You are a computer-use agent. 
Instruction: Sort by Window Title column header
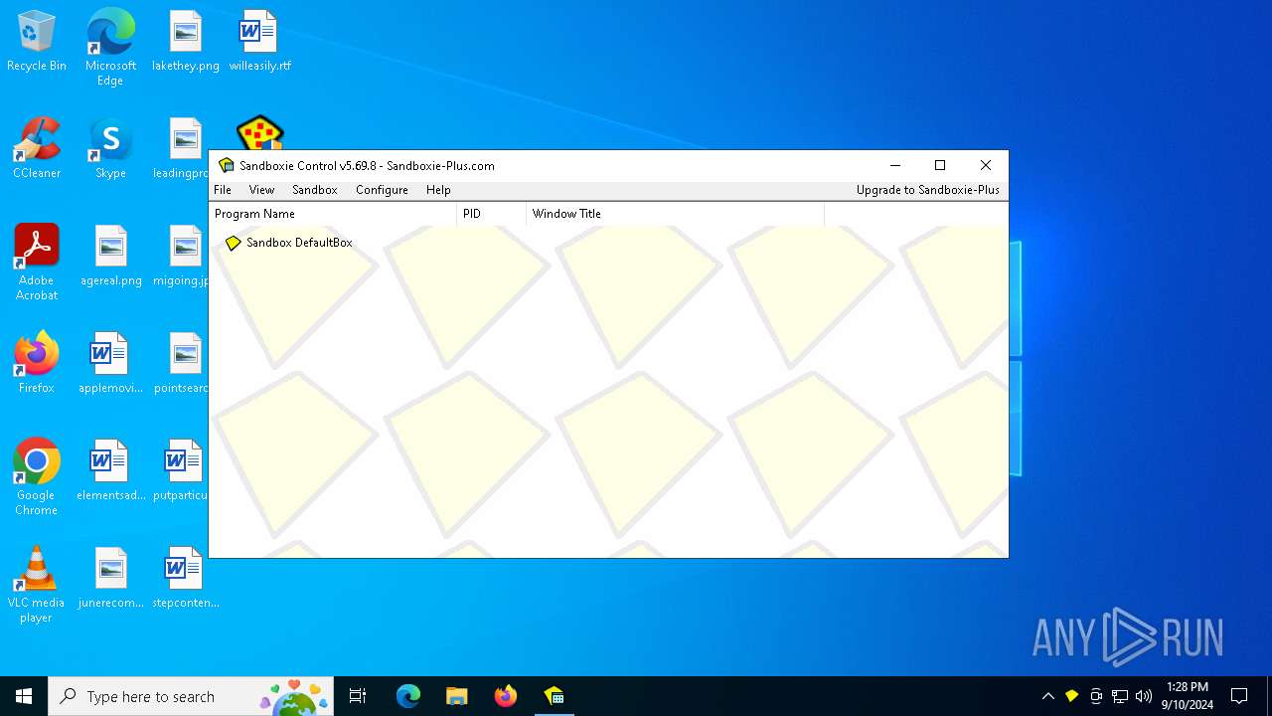[x=675, y=214]
